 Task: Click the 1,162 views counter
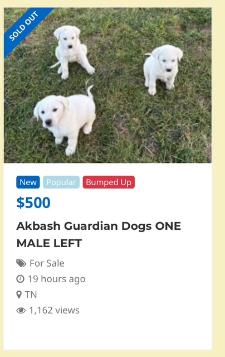[55, 310]
